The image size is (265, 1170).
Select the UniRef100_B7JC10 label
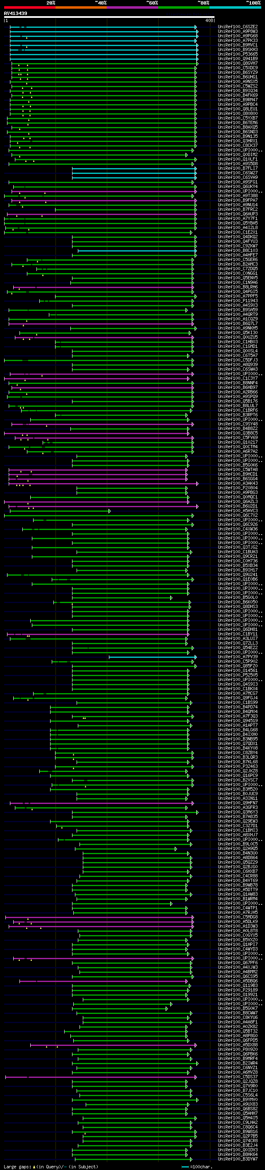pos(238,1090)
